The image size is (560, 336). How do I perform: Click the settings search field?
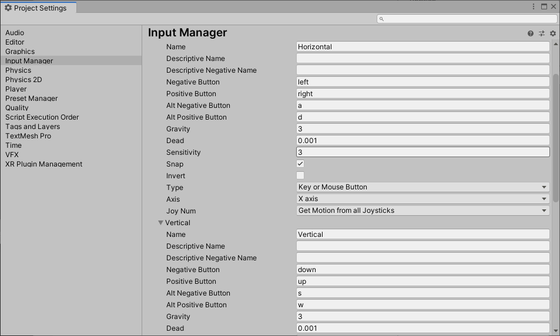click(x=467, y=19)
